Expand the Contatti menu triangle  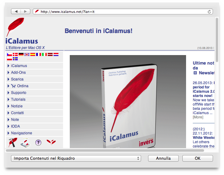click(x=9, y=113)
